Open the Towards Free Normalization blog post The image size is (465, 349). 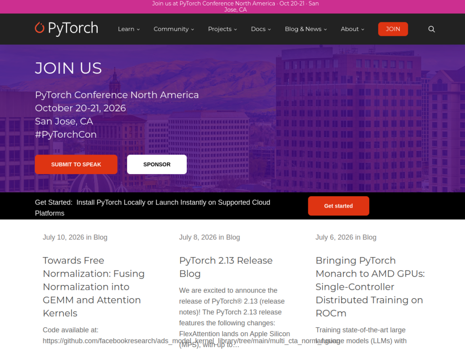[x=94, y=287]
